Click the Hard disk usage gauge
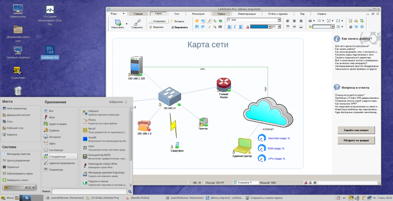This screenshot has width=393, height=201. [x=262, y=138]
